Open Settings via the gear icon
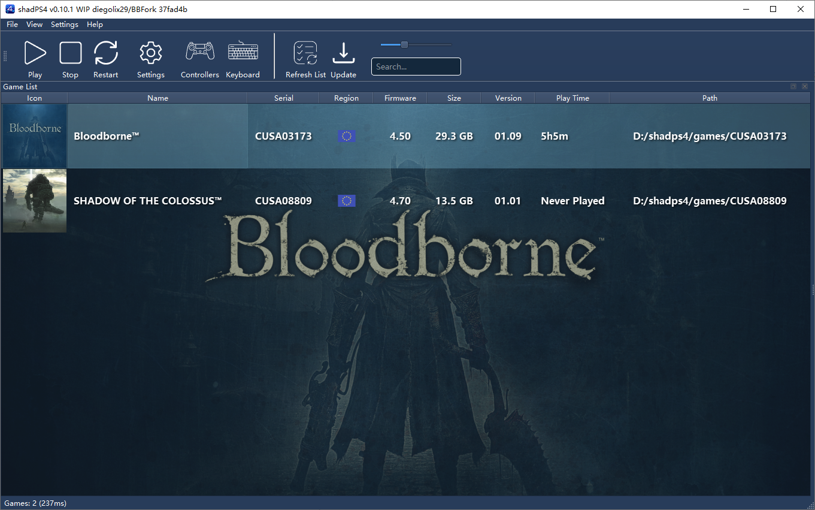 pos(150,53)
